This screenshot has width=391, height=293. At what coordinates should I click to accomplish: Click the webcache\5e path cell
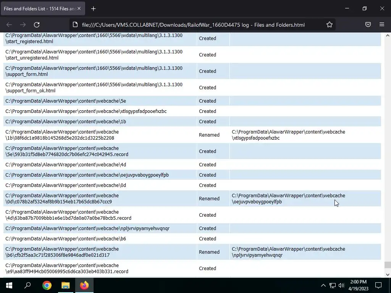click(100, 101)
